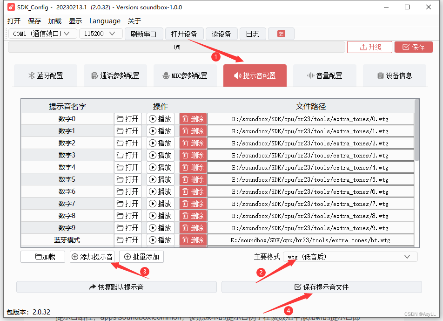
Task: Click the 读设备 button
Action: click(x=221, y=34)
